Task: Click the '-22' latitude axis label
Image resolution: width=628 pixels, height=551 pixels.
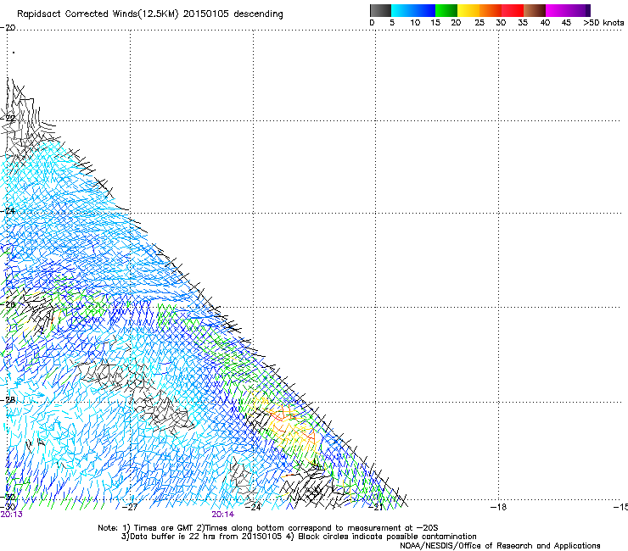Action: click(8, 119)
